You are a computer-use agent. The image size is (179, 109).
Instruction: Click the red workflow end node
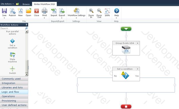(x=126, y=106)
